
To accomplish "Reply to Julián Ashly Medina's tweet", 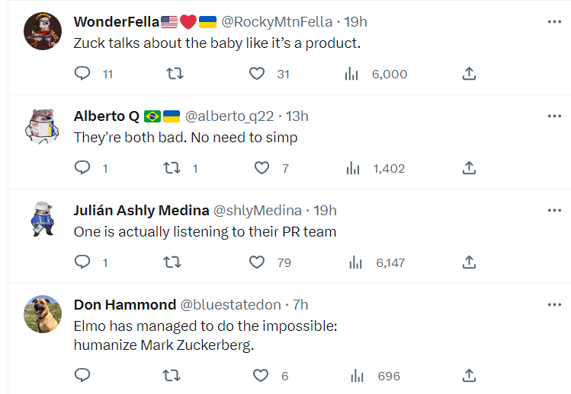I will [82, 262].
